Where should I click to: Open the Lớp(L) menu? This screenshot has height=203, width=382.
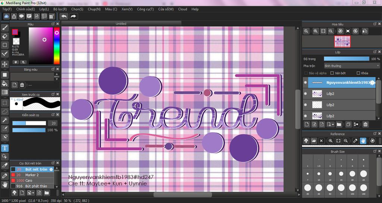[x=44, y=9]
